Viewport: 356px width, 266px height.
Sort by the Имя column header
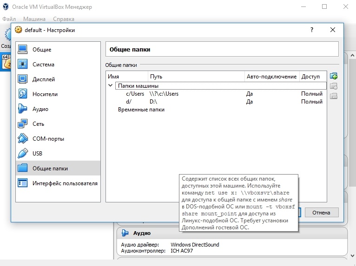[x=127, y=77]
